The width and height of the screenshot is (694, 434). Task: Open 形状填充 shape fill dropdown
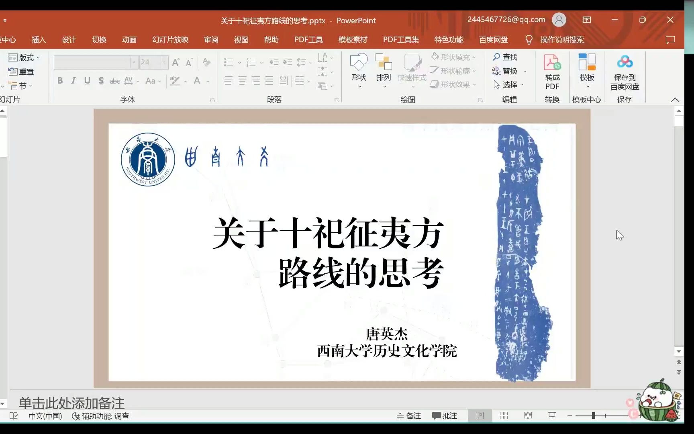pyautogui.click(x=453, y=57)
